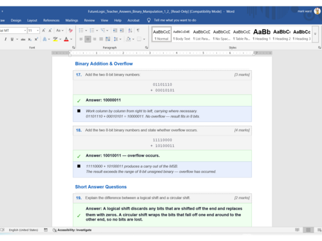322x241 pixels.
Task: Toggle underline formatting
Action: pos(12,39)
